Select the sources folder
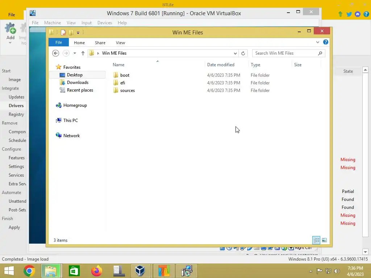Screen dimensions: 371x278 click(128, 90)
